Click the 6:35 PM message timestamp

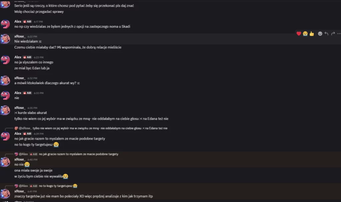(32, 108)
